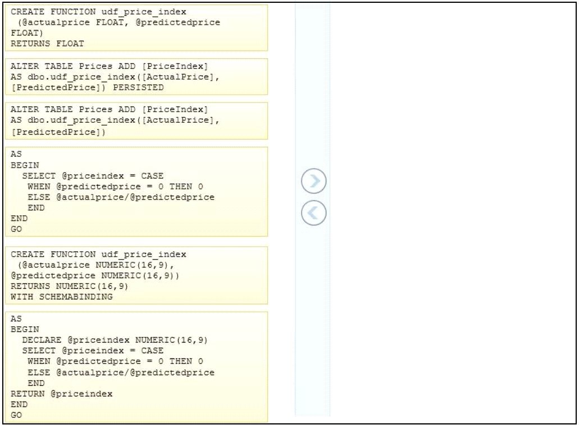Click the left arrow to remove selection
Image resolution: width=579 pixels, height=425 pixels.
(x=313, y=212)
